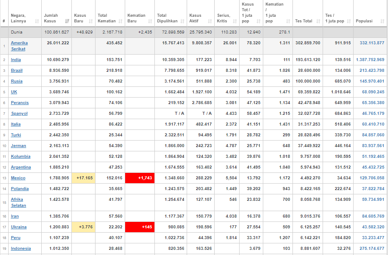The image size is (388, 255).
Task: Sort by Jumlah Kasus column arrows
Action: point(67,21)
